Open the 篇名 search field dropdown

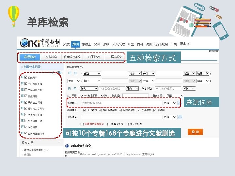click(x=92, y=81)
